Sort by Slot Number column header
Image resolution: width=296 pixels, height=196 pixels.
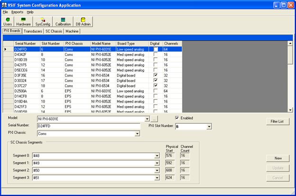point(52,43)
